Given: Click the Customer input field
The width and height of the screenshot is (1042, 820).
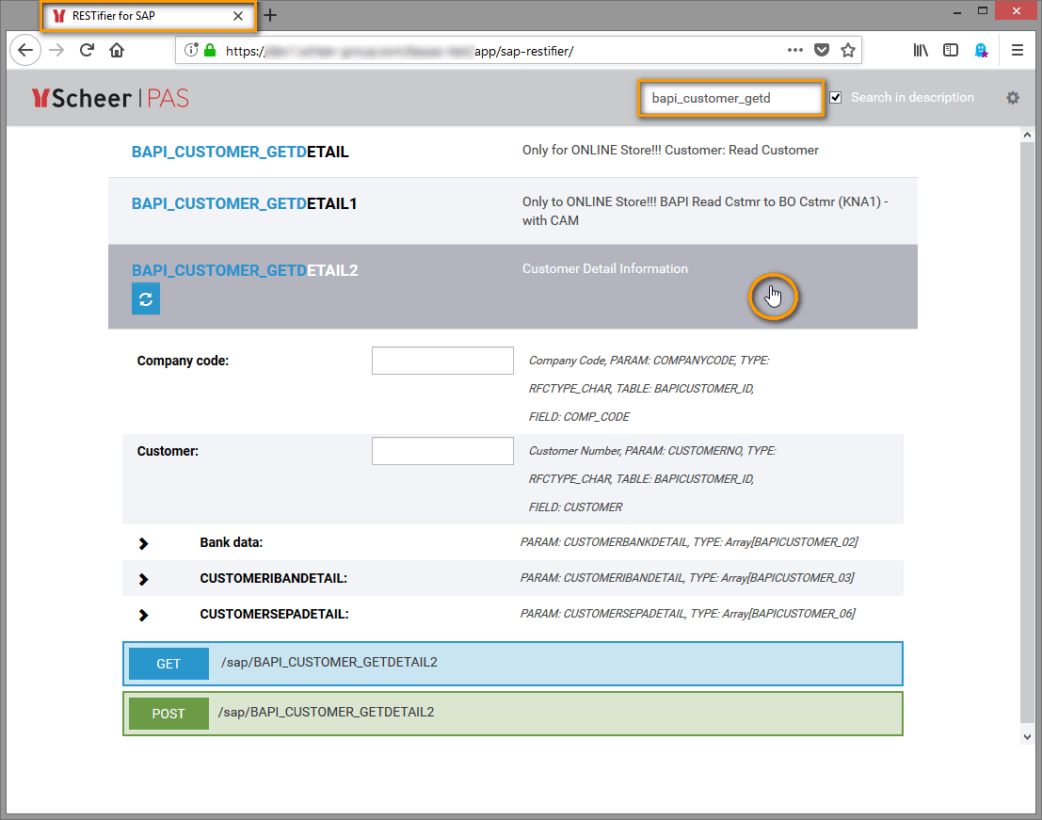Looking at the screenshot, I should pyautogui.click(x=442, y=451).
